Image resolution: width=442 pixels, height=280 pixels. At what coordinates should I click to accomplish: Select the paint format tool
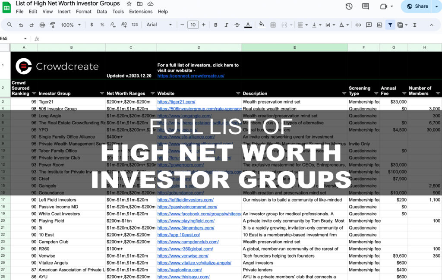52,25
